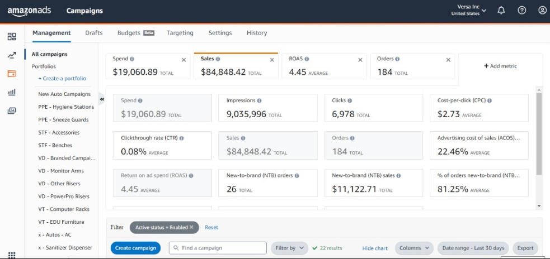Screen dimensions: 550x259
Task: Open the Columns dropdown
Action: click(x=414, y=248)
